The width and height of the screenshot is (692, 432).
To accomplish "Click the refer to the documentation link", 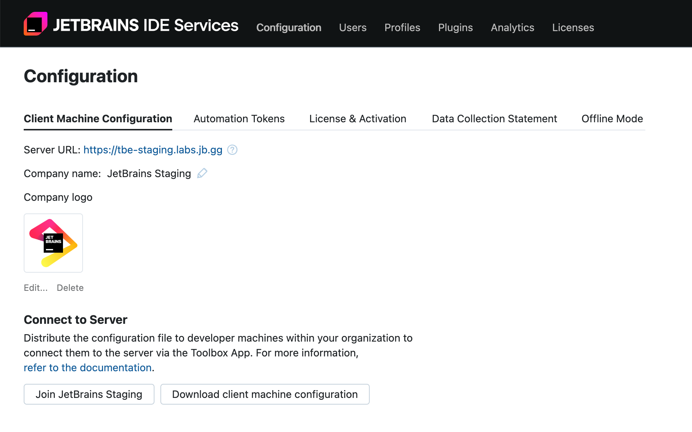I will click(x=88, y=368).
